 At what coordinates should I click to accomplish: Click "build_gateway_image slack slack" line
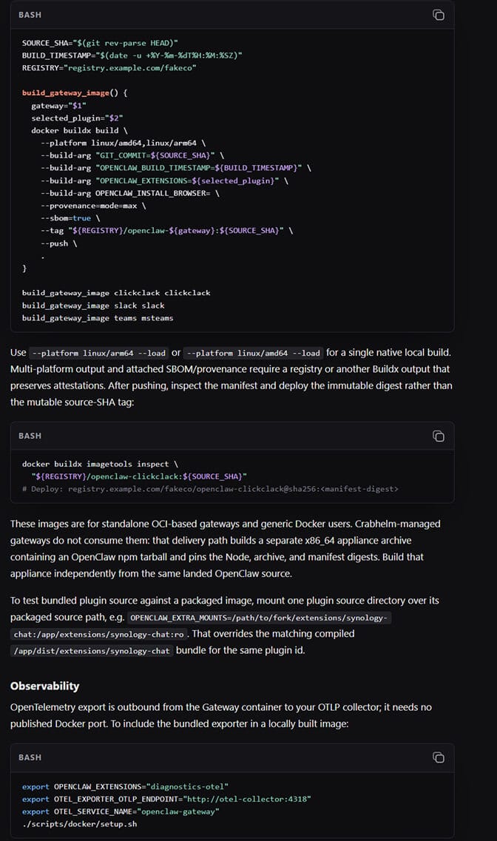(x=93, y=305)
